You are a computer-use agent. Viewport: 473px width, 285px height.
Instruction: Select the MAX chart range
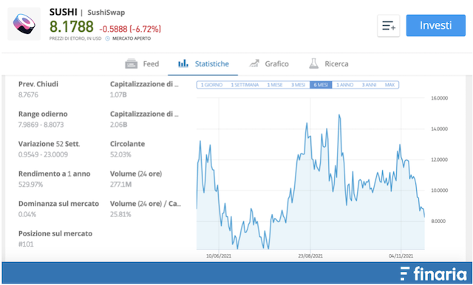389,85
